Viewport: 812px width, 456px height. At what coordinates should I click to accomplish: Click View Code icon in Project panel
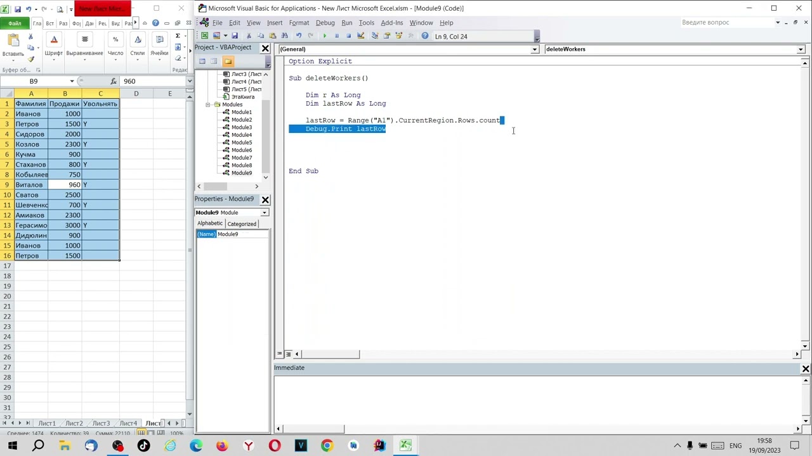[202, 61]
